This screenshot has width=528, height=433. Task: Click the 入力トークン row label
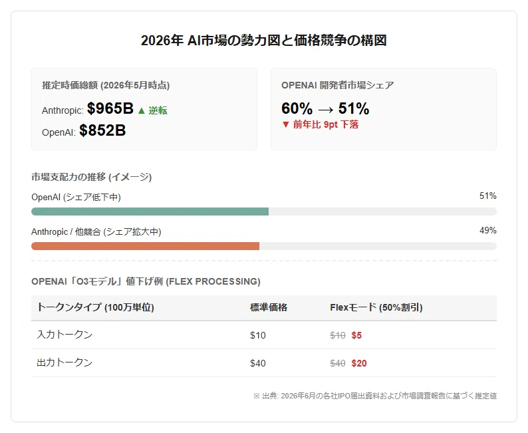[x=65, y=335]
